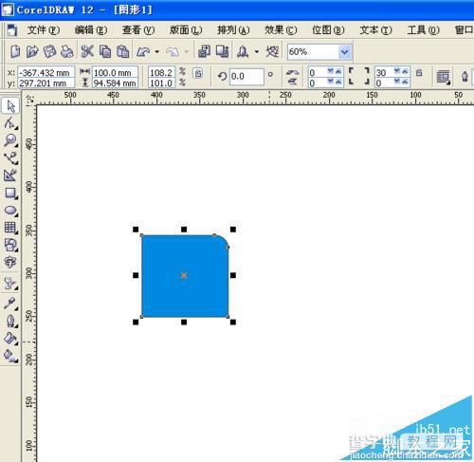Click the orange center X marker of rectangle

[x=184, y=275]
